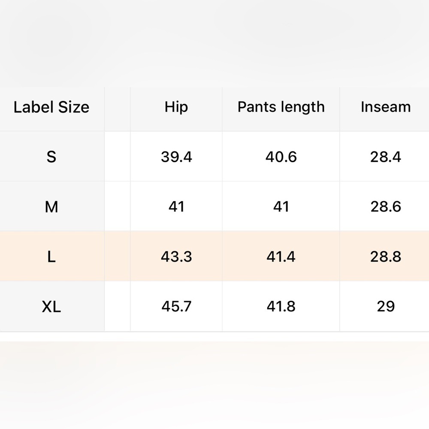
Task: Click the 28.8 inseam value
Action: [x=386, y=257]
